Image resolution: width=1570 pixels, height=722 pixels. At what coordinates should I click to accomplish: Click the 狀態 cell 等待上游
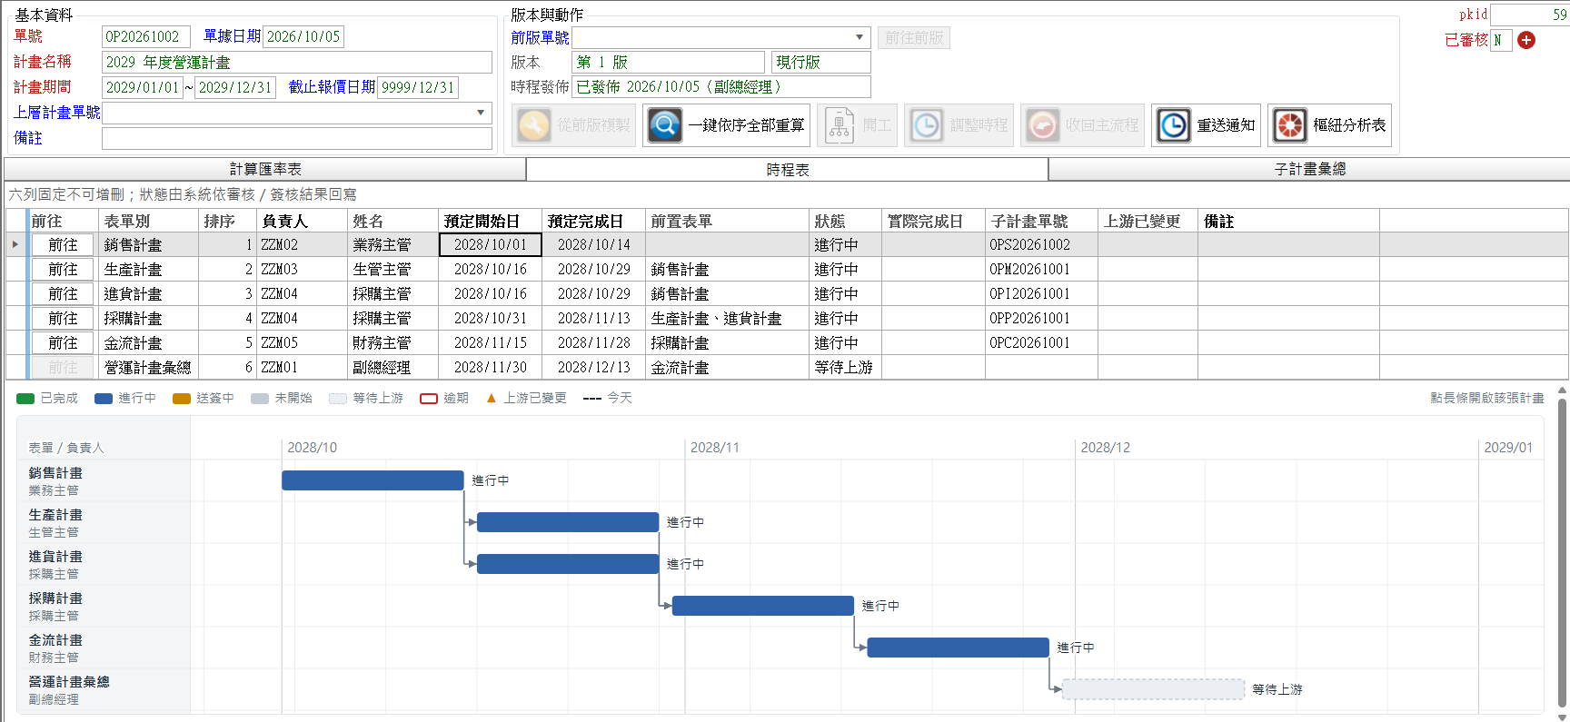(845, 368)
